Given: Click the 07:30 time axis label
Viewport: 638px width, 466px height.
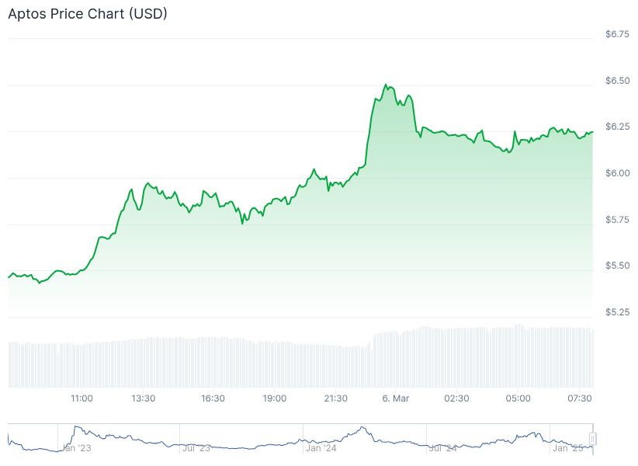Looking at the screenshot, I should 581,398.
